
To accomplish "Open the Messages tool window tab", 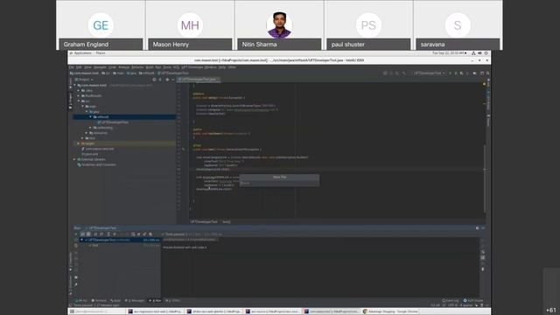I will [134, 301].
